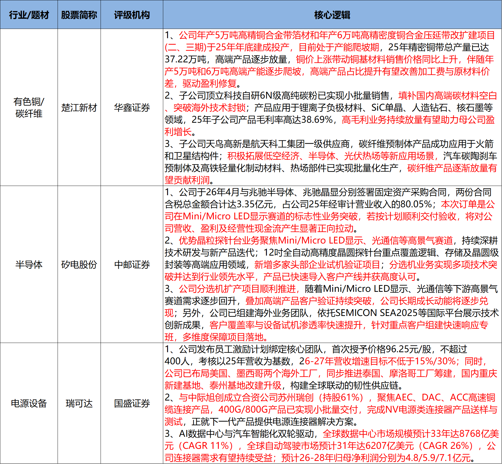Select the 楚江新材 stock name cell
The image size is (502, 464).
[x=79, y=107]
